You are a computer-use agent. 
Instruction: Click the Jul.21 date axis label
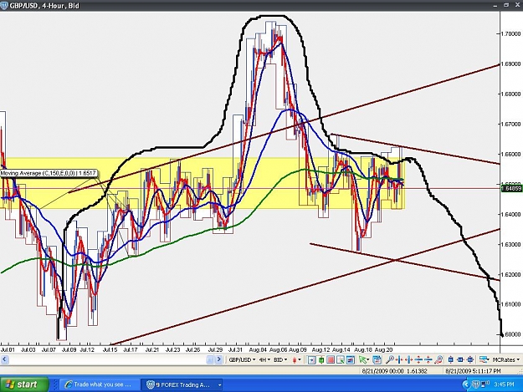[x=153, y=349]
